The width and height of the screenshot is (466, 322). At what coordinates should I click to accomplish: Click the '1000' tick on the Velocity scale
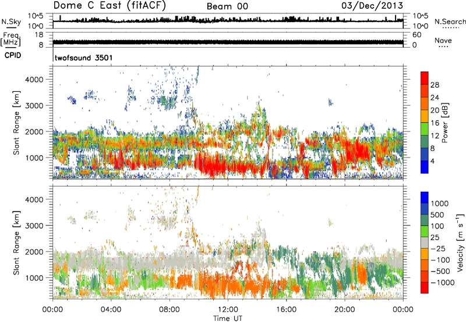(x=439, y=203)
